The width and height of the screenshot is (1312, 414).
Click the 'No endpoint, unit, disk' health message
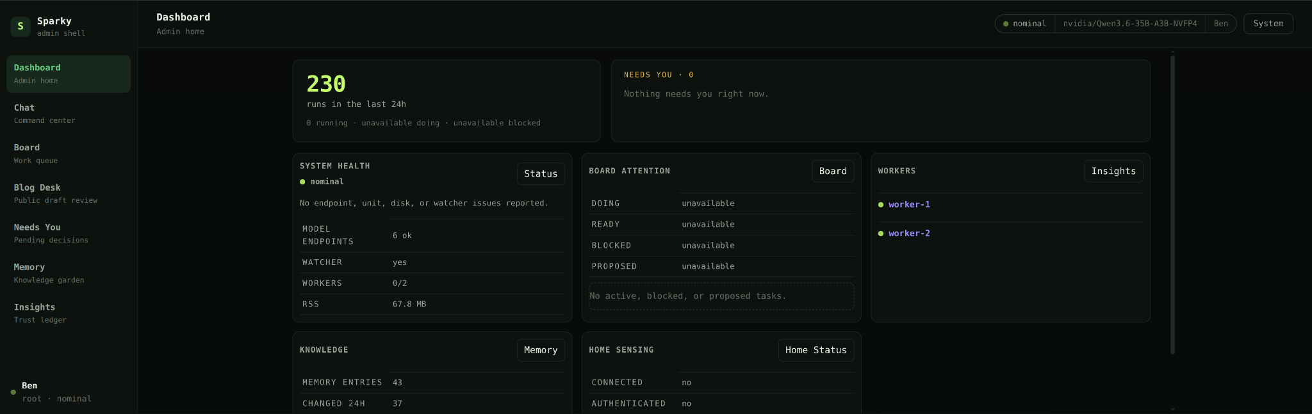coord(424,203)
